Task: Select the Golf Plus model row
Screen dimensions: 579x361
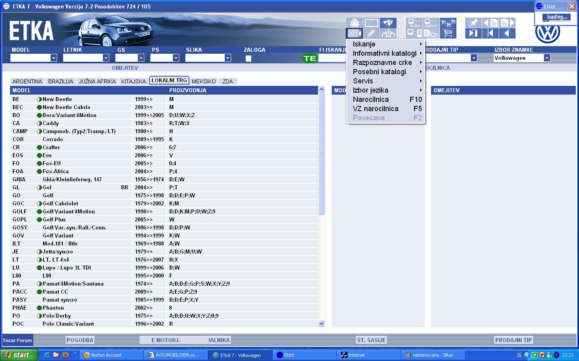Action: (x=164, y=219)
